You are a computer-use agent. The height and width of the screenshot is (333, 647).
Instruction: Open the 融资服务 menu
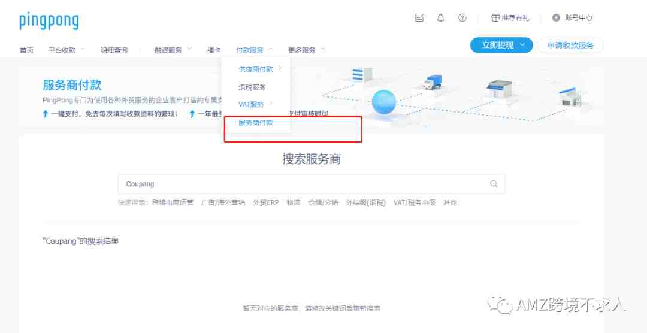coord(168,50)
